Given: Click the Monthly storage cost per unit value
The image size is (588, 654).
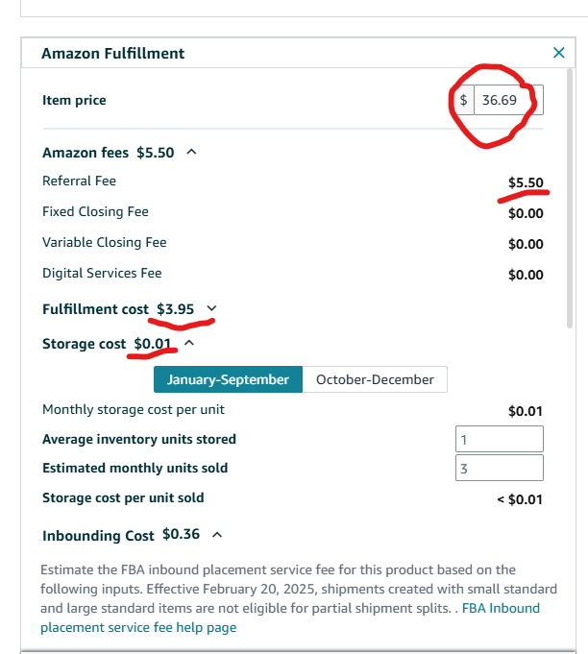Looking at the screenshot, I should (x=526, y=411).
